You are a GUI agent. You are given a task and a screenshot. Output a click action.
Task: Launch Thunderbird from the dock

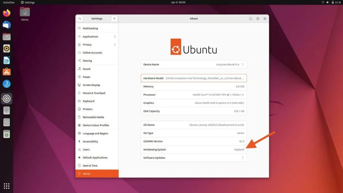(x=6, y=25)
